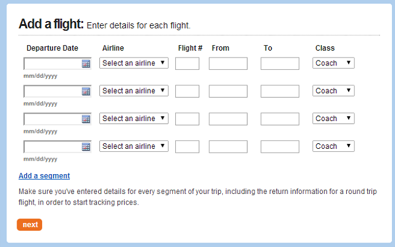Focus second row's From field

(228, 91)
